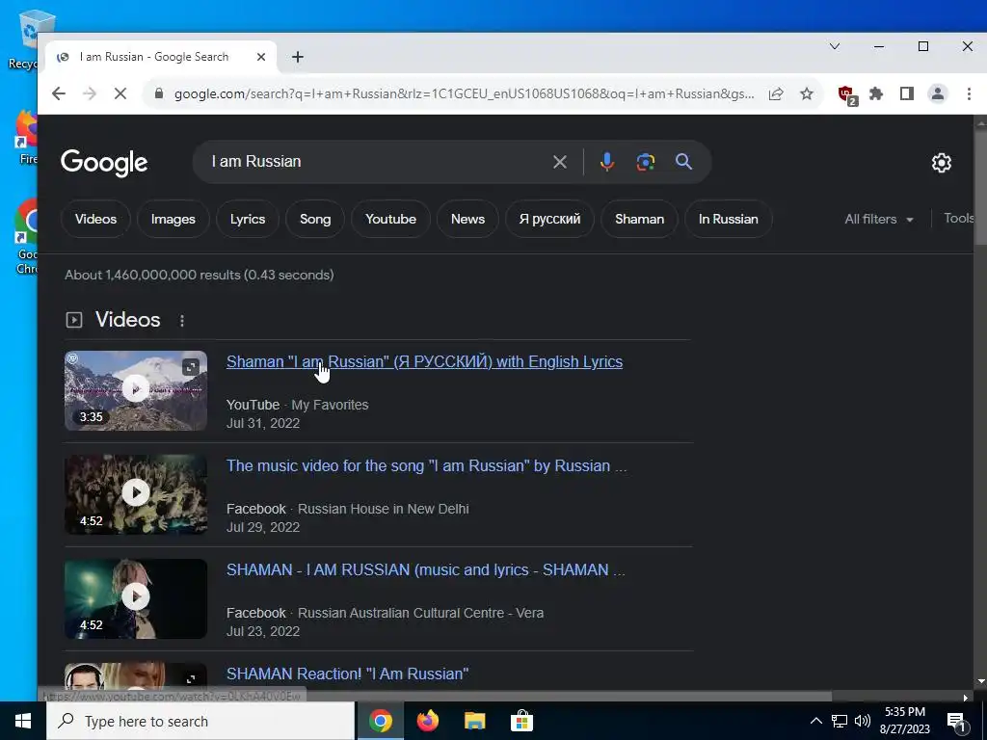Click the forward navigation arrow
Viewport: 987px width, 740px height.
tap(90, 93)
